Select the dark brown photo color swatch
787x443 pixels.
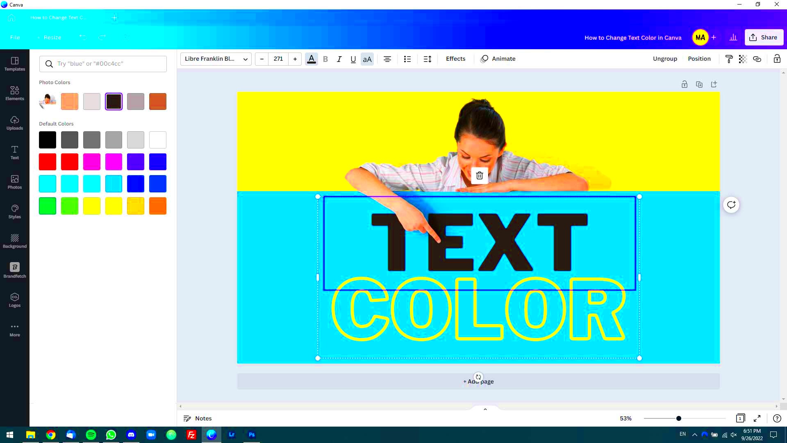114,102
